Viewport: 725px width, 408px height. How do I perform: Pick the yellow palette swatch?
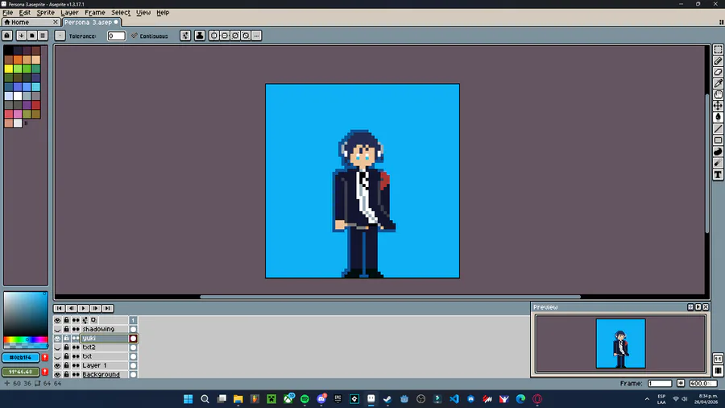[8, 69]
